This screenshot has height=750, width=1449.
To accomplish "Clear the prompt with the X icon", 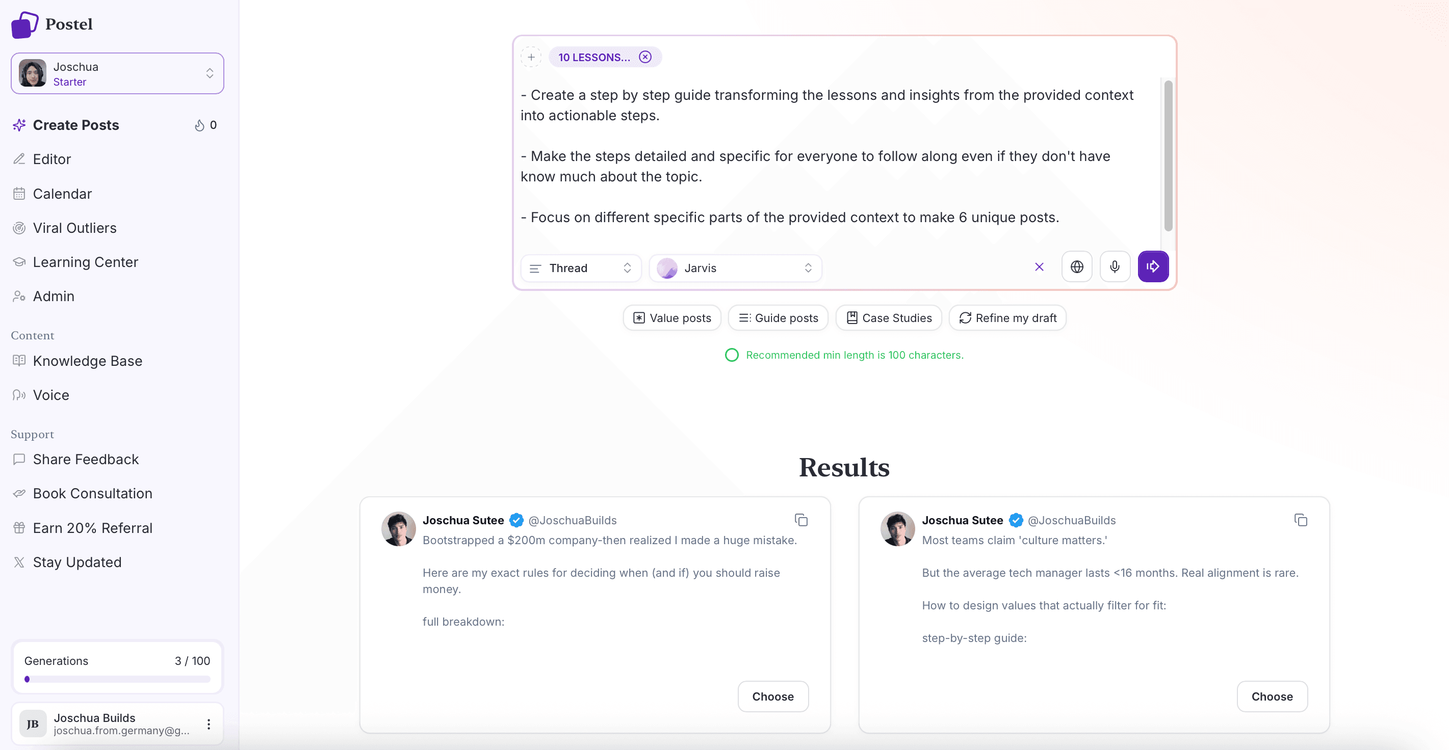I will [1039, 267].
